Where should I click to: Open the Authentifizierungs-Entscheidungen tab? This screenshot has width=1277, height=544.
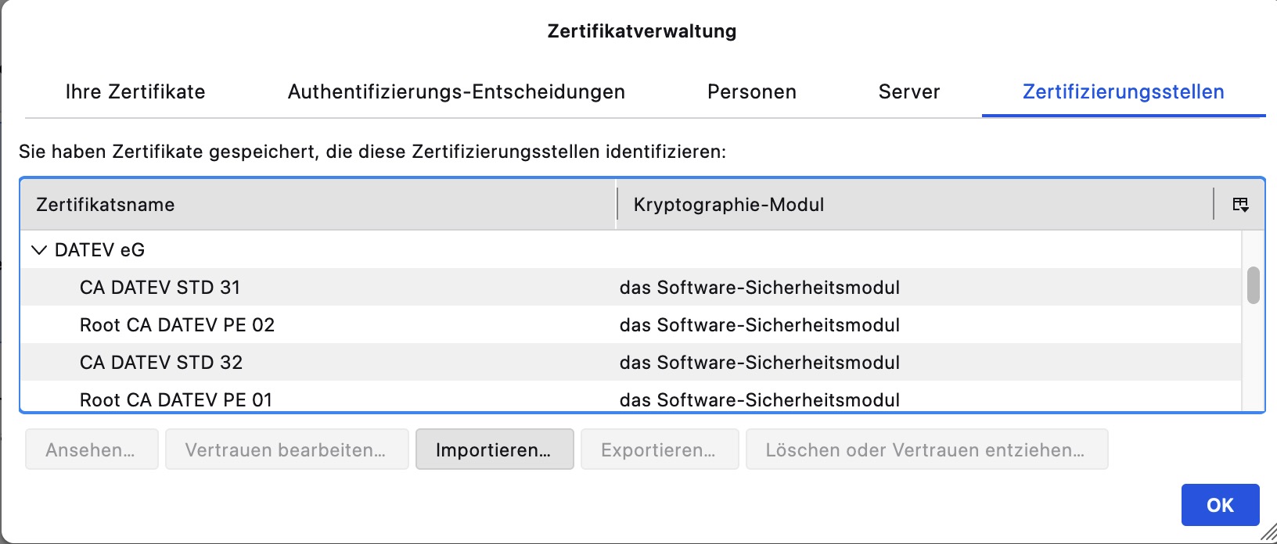pos(456,92)
